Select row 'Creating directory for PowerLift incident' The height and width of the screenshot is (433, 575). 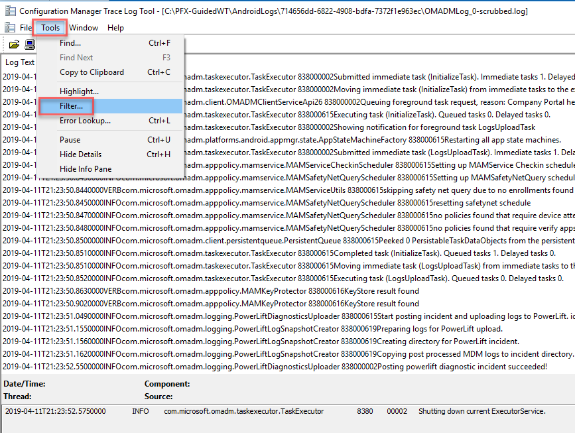click(288, 341)
